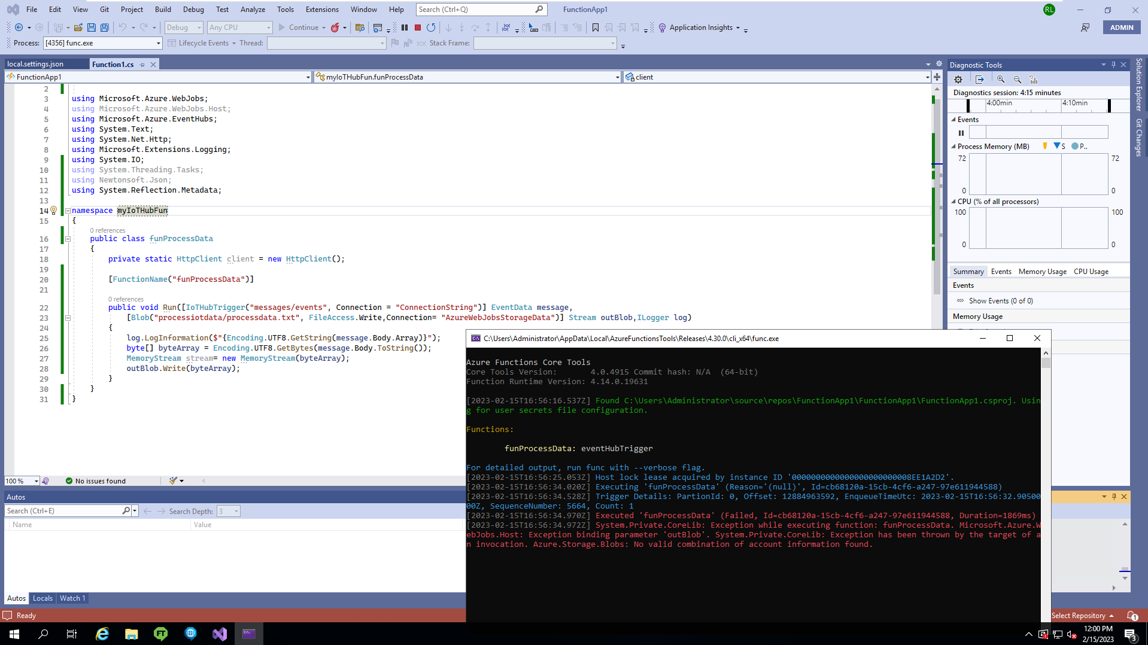
Task: Zoom in on the diagnostics timeline
Action: click(x=1002, y=78)
